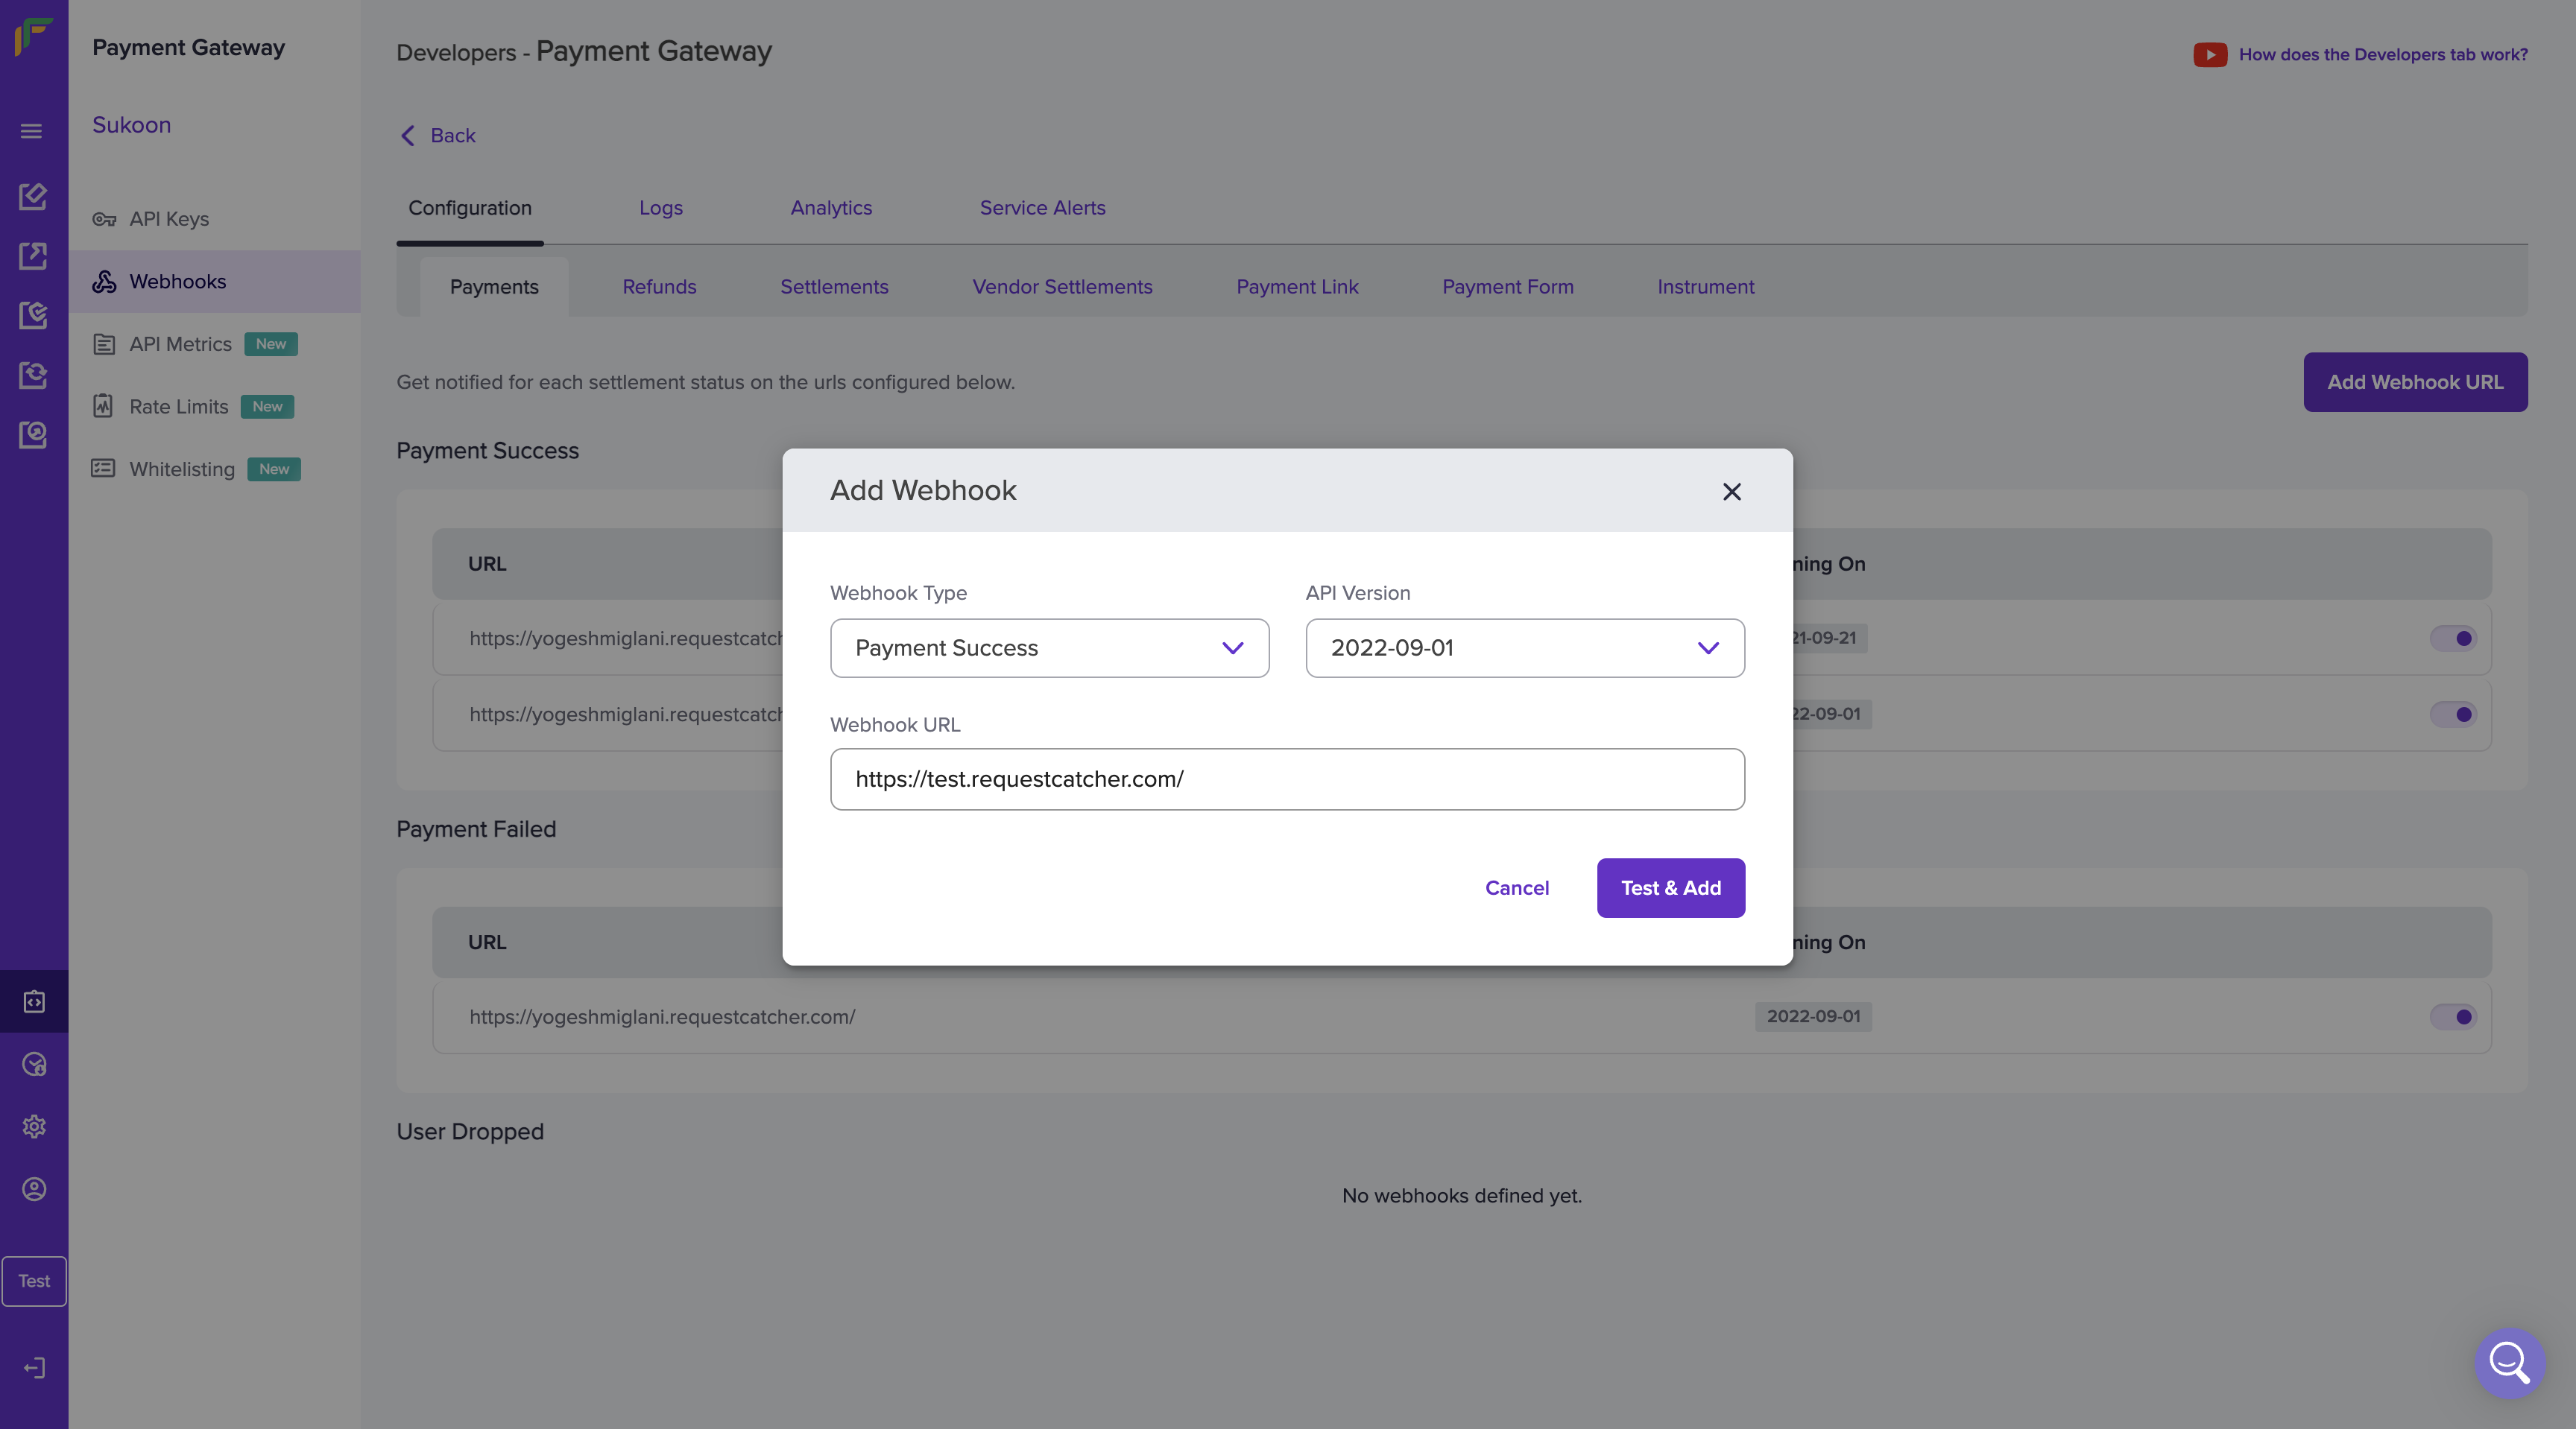
Task: Close the Add Webhook dialog with X
Action: [1731, 492]
